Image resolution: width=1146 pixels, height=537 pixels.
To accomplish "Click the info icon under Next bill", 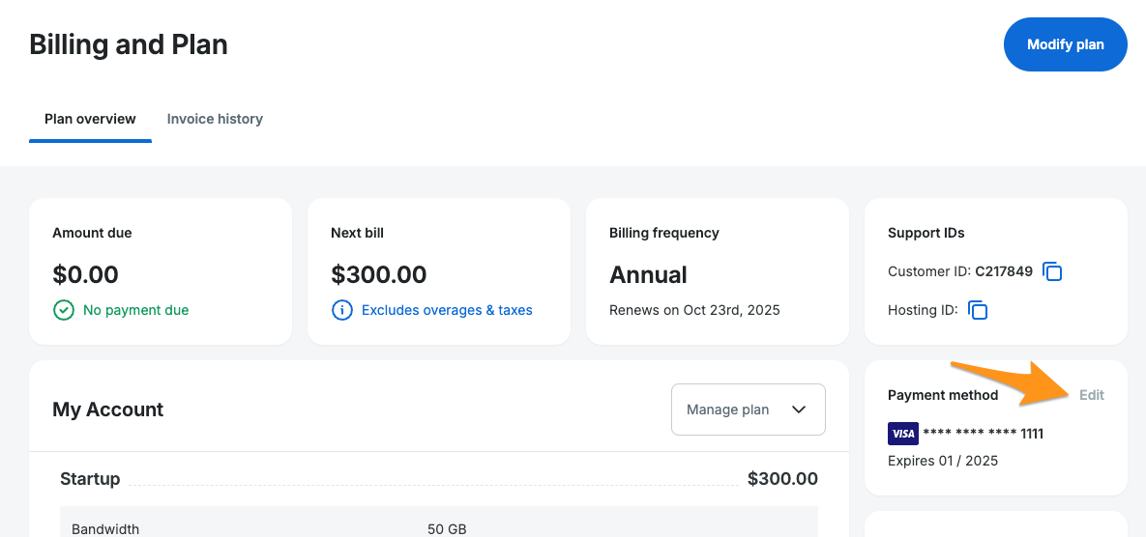I will click(x=341, y=310).
